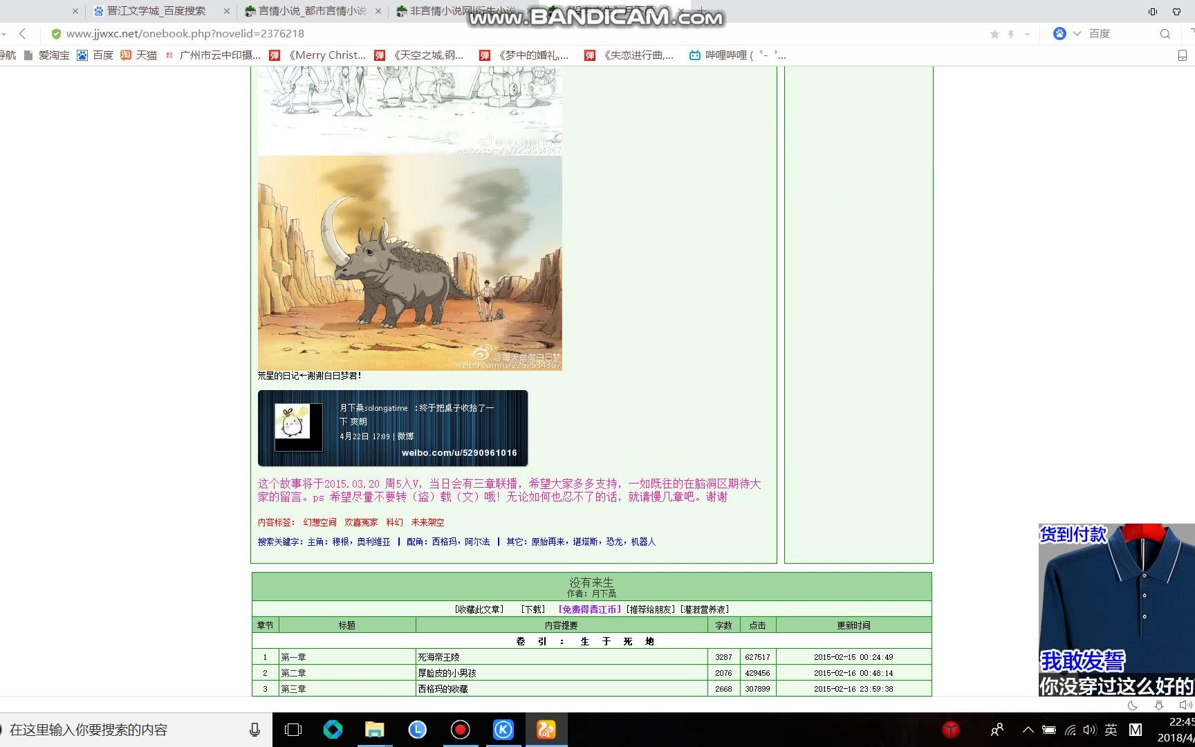Open the UC browser icon in taskbar

pos(546,730)
